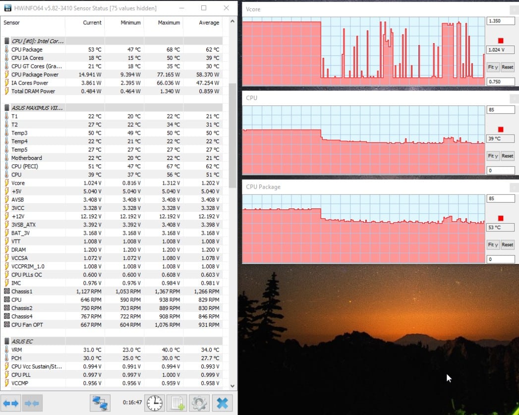The height and width of the screenshot is (415, 519).
Task: Select the VCCPRIM_1.0 sensor row
Action: 112,266
